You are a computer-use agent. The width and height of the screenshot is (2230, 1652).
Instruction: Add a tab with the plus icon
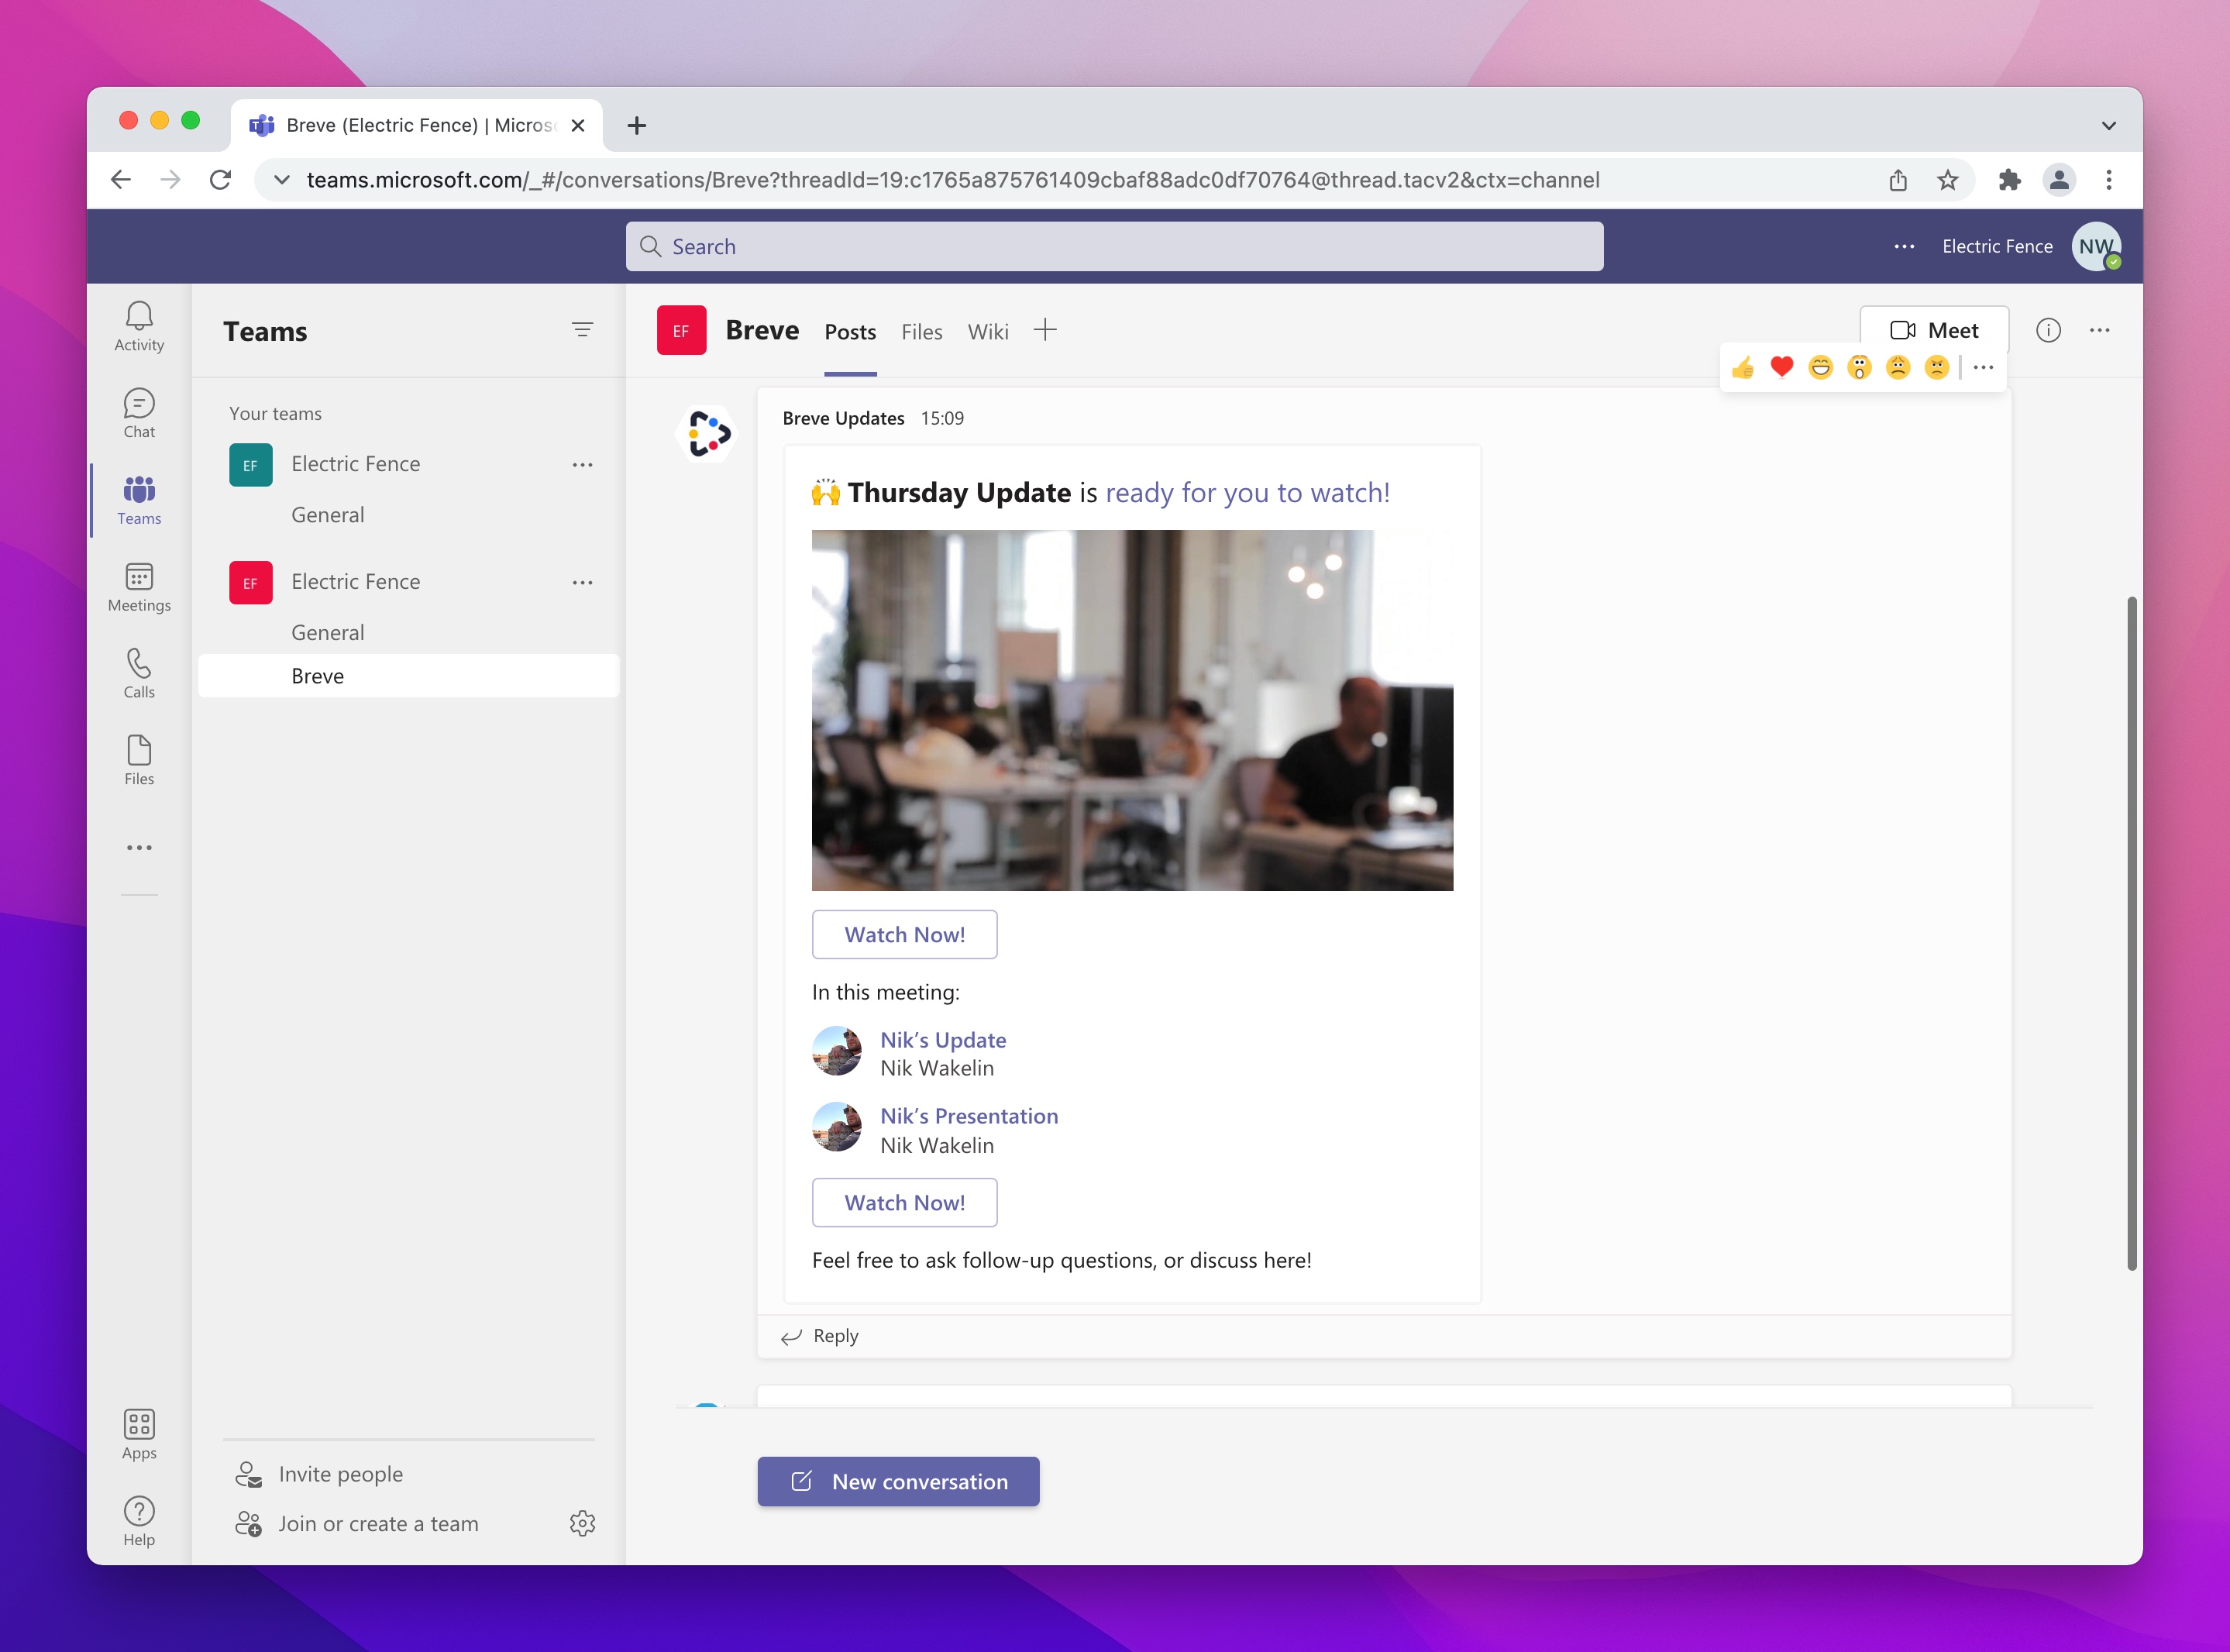(1045, 330)
